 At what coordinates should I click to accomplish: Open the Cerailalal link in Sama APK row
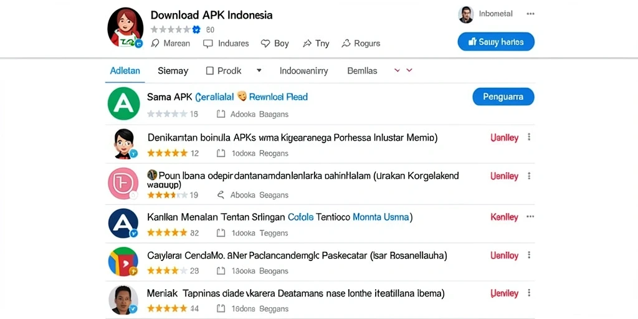pyautogui.click(x=215, y=97)
